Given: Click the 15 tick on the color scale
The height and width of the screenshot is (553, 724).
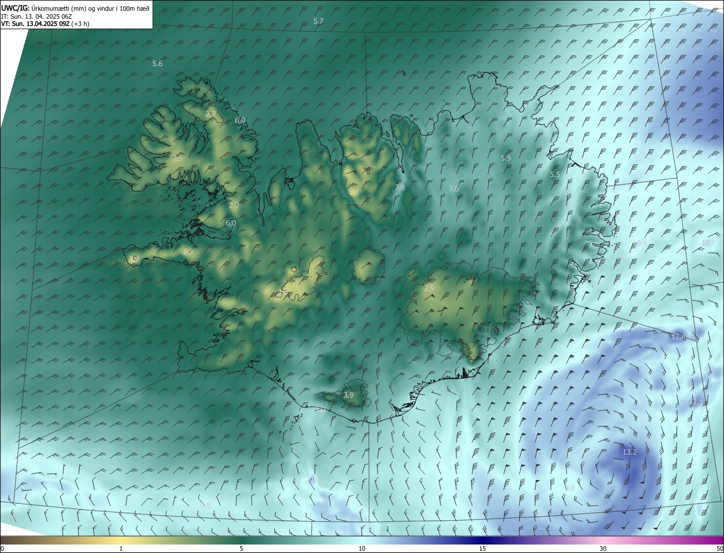Looking at the screenshot, I should tap(482, 549).
